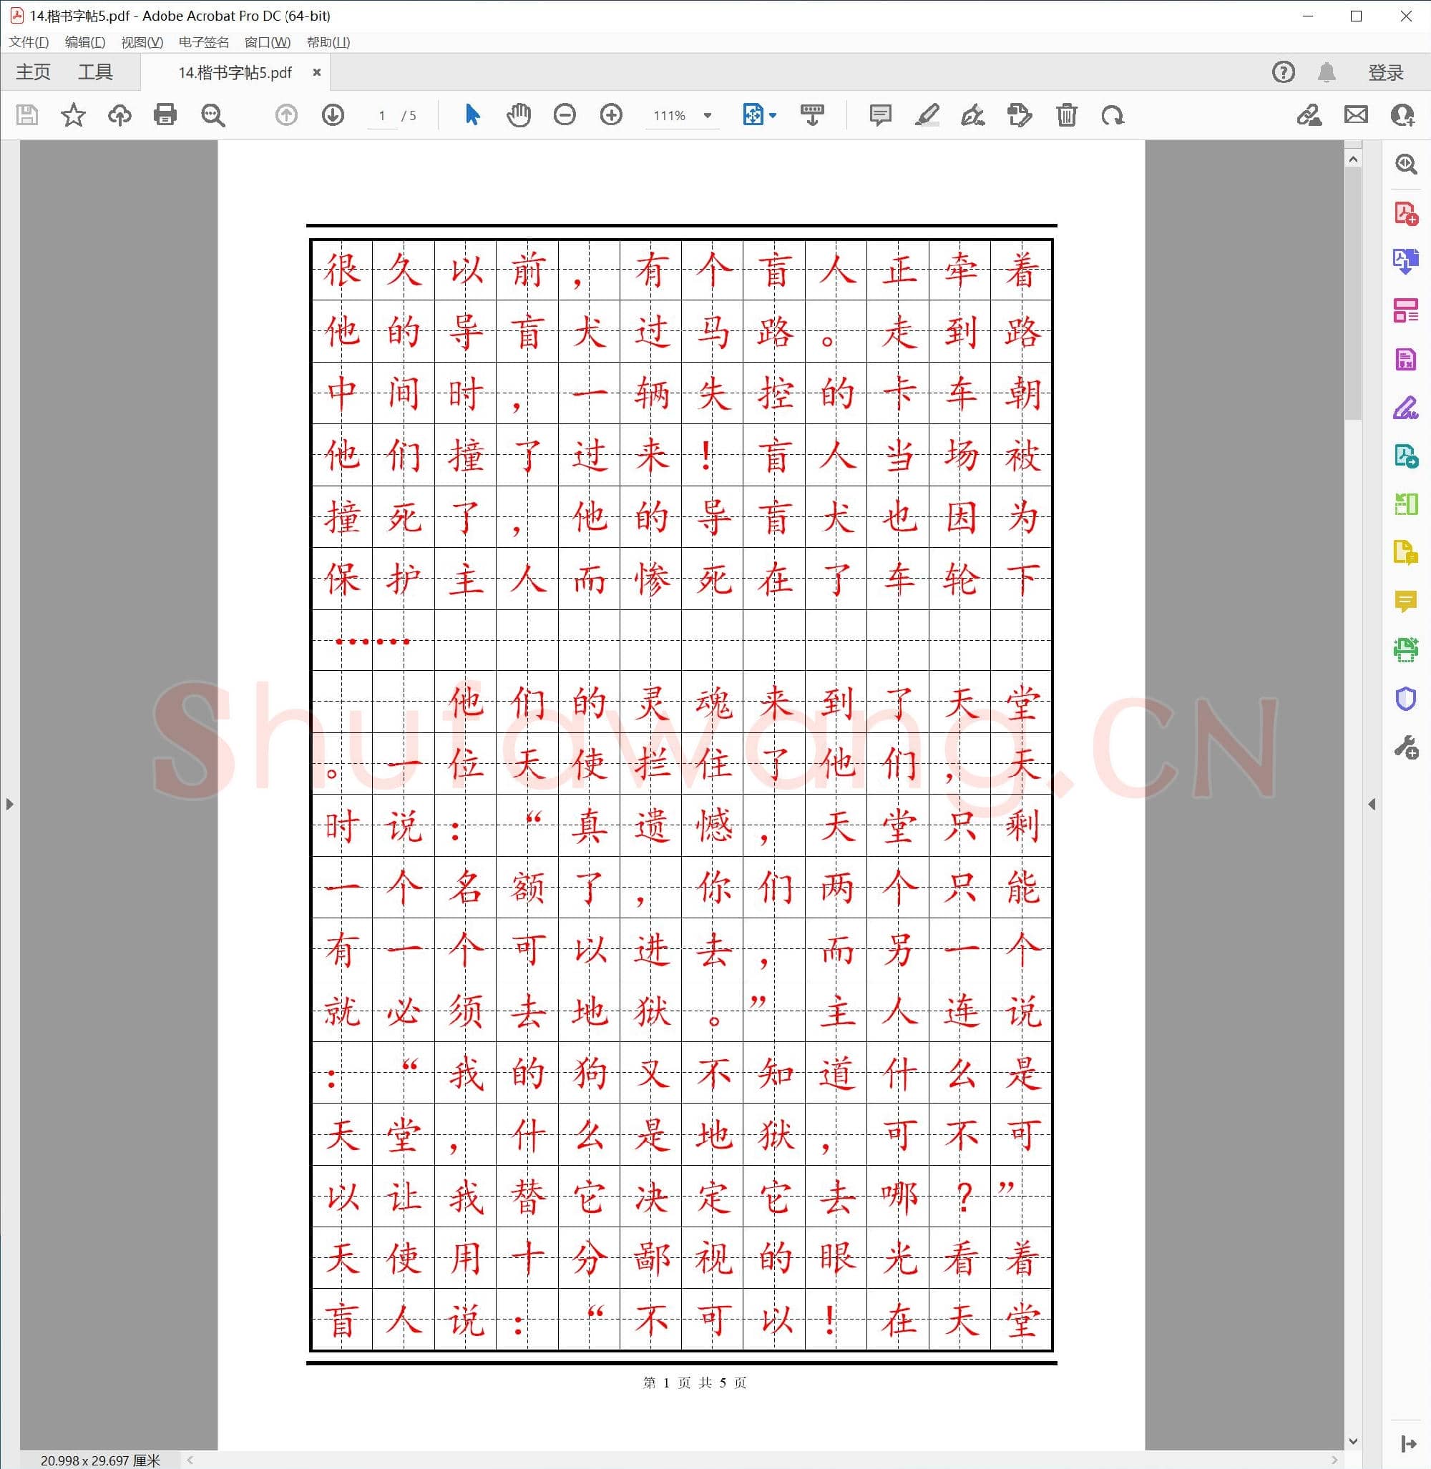The height and width of the screenshot is (1469, 1431).
Task: Go to next page arrow
Action: 333,115
